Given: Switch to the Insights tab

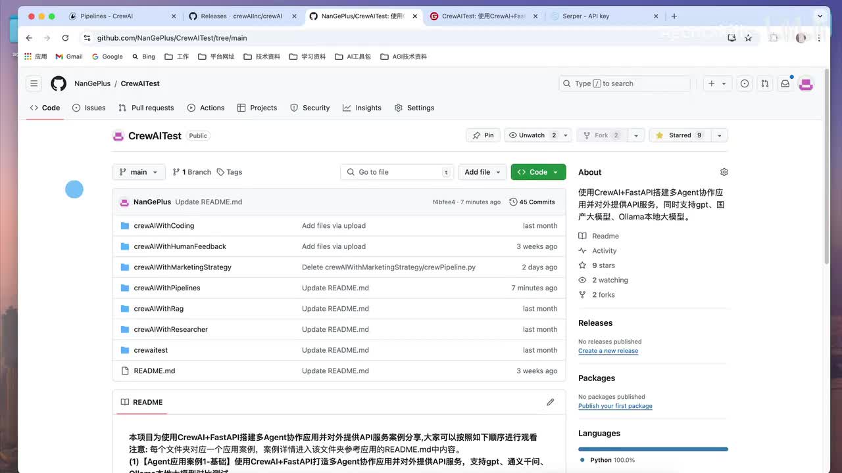Looking at the screenshot, I should 362,108.
